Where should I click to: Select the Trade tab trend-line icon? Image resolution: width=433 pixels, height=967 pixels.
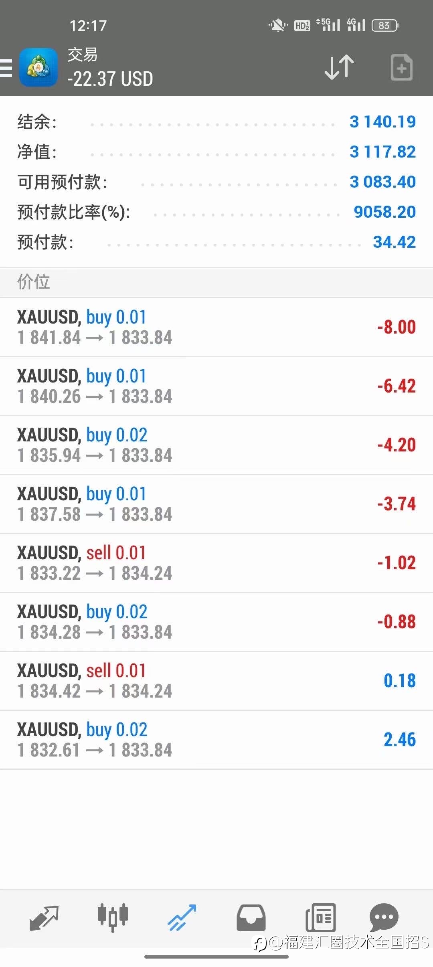pos(182,917)
